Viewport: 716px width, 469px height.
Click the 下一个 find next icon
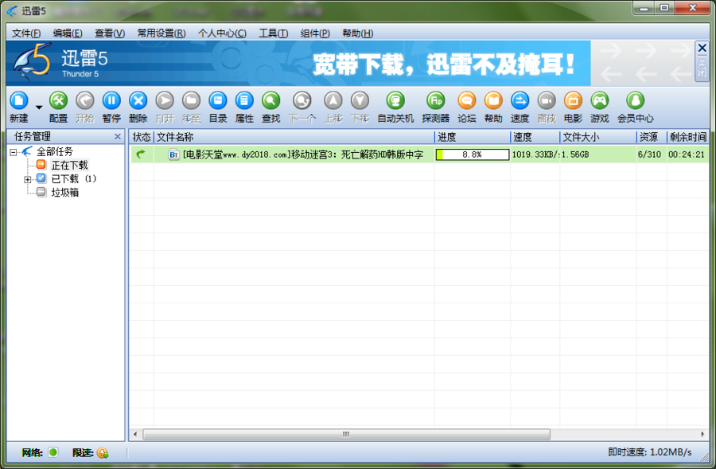point(302,100)
